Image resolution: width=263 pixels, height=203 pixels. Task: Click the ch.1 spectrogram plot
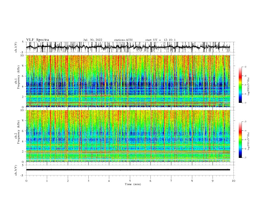[x=128, y=81]
